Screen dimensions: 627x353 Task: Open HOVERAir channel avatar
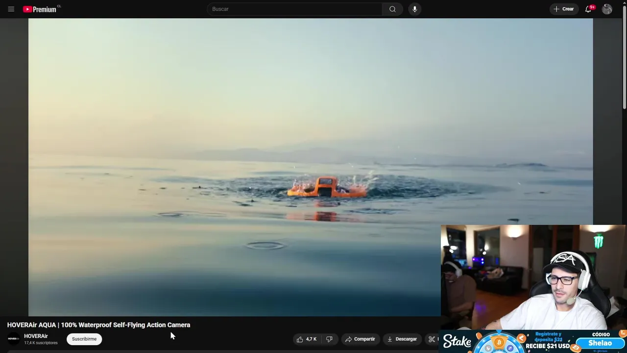pos(14,339)
